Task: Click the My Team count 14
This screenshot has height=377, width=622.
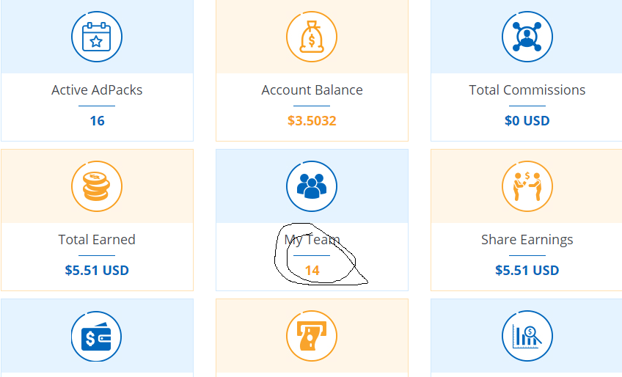Action: tap(312, 271)
